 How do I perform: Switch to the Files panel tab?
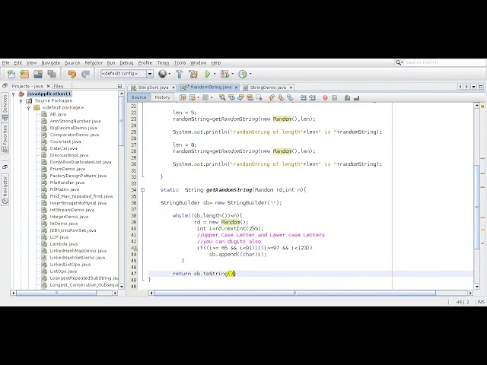(59, 86)
